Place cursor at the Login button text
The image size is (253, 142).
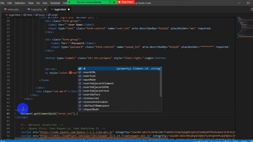(x=149, y=58)
